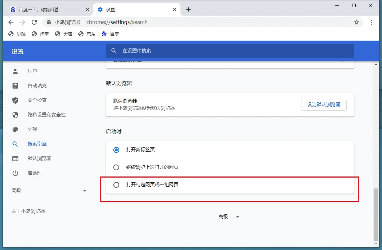
Task: Expand the 高级 section in the sidebar
Action: (49, 190)
